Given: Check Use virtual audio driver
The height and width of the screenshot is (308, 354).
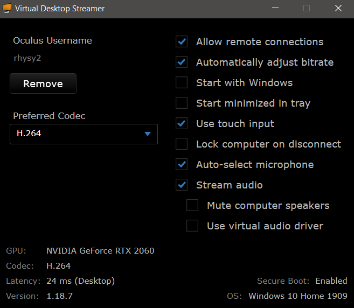Looking at the screenshot, I should pyautogui.click(x=192, y=226).
